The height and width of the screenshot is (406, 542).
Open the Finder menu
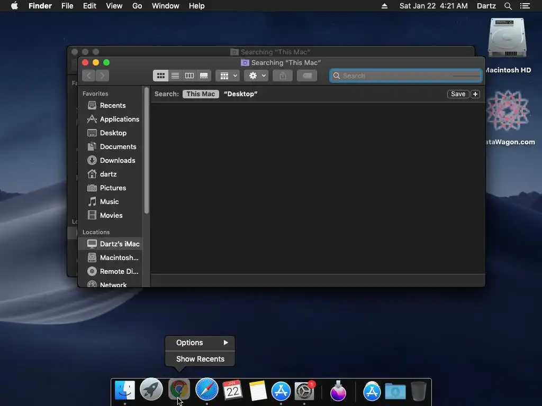tap(40, 6)
